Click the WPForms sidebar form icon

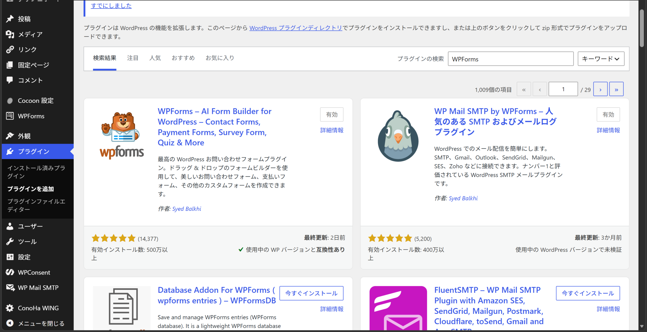[10, 116]
